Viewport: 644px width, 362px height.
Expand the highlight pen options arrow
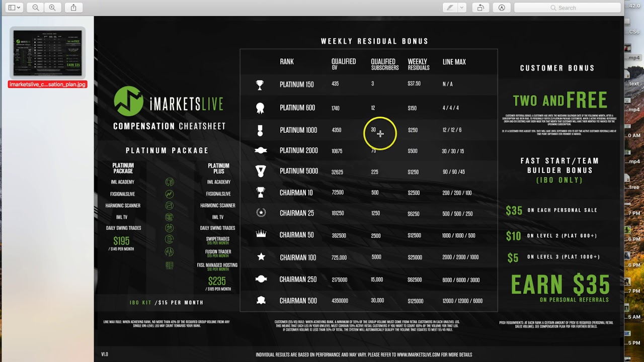tap(462, 8)
